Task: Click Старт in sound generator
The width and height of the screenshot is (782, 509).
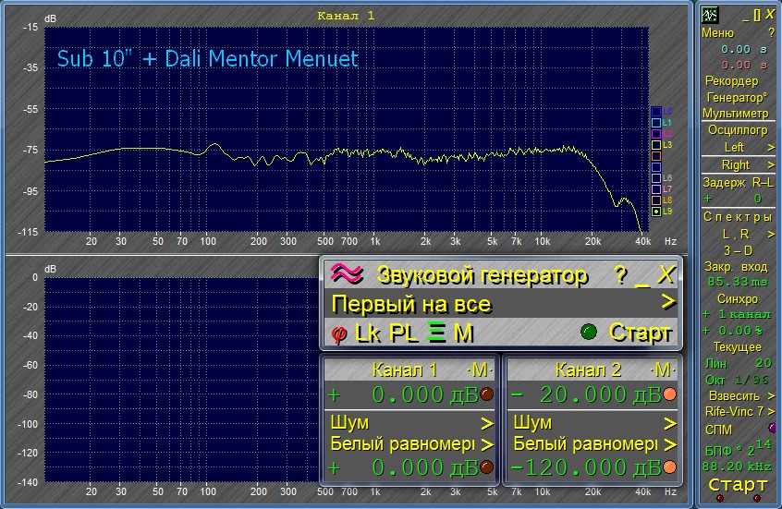Action: point(641,332)
